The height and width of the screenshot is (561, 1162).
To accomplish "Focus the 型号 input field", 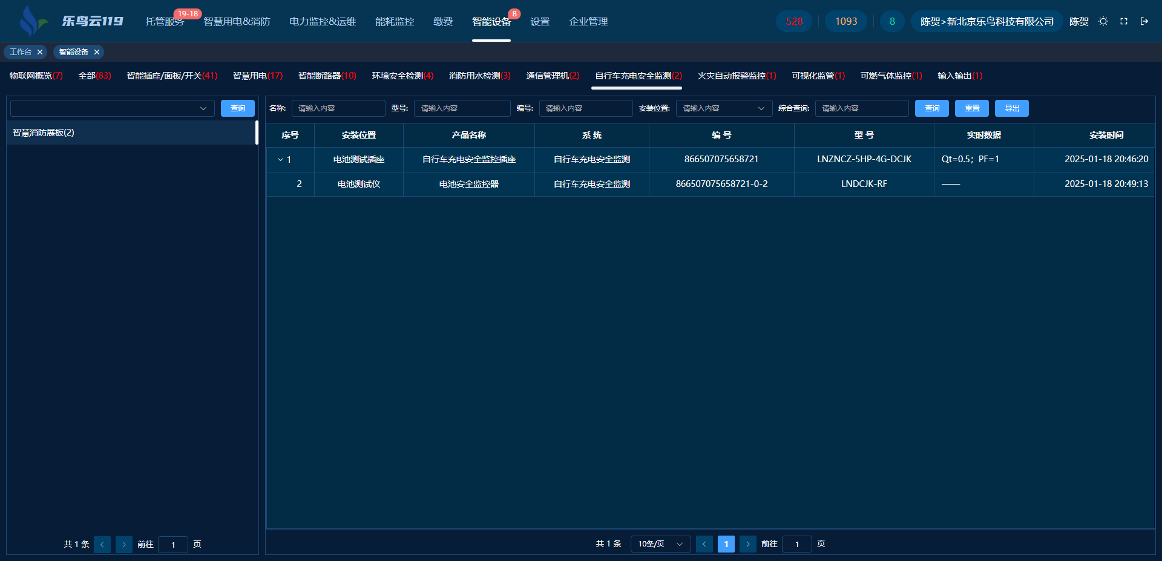I will (462, 108).
